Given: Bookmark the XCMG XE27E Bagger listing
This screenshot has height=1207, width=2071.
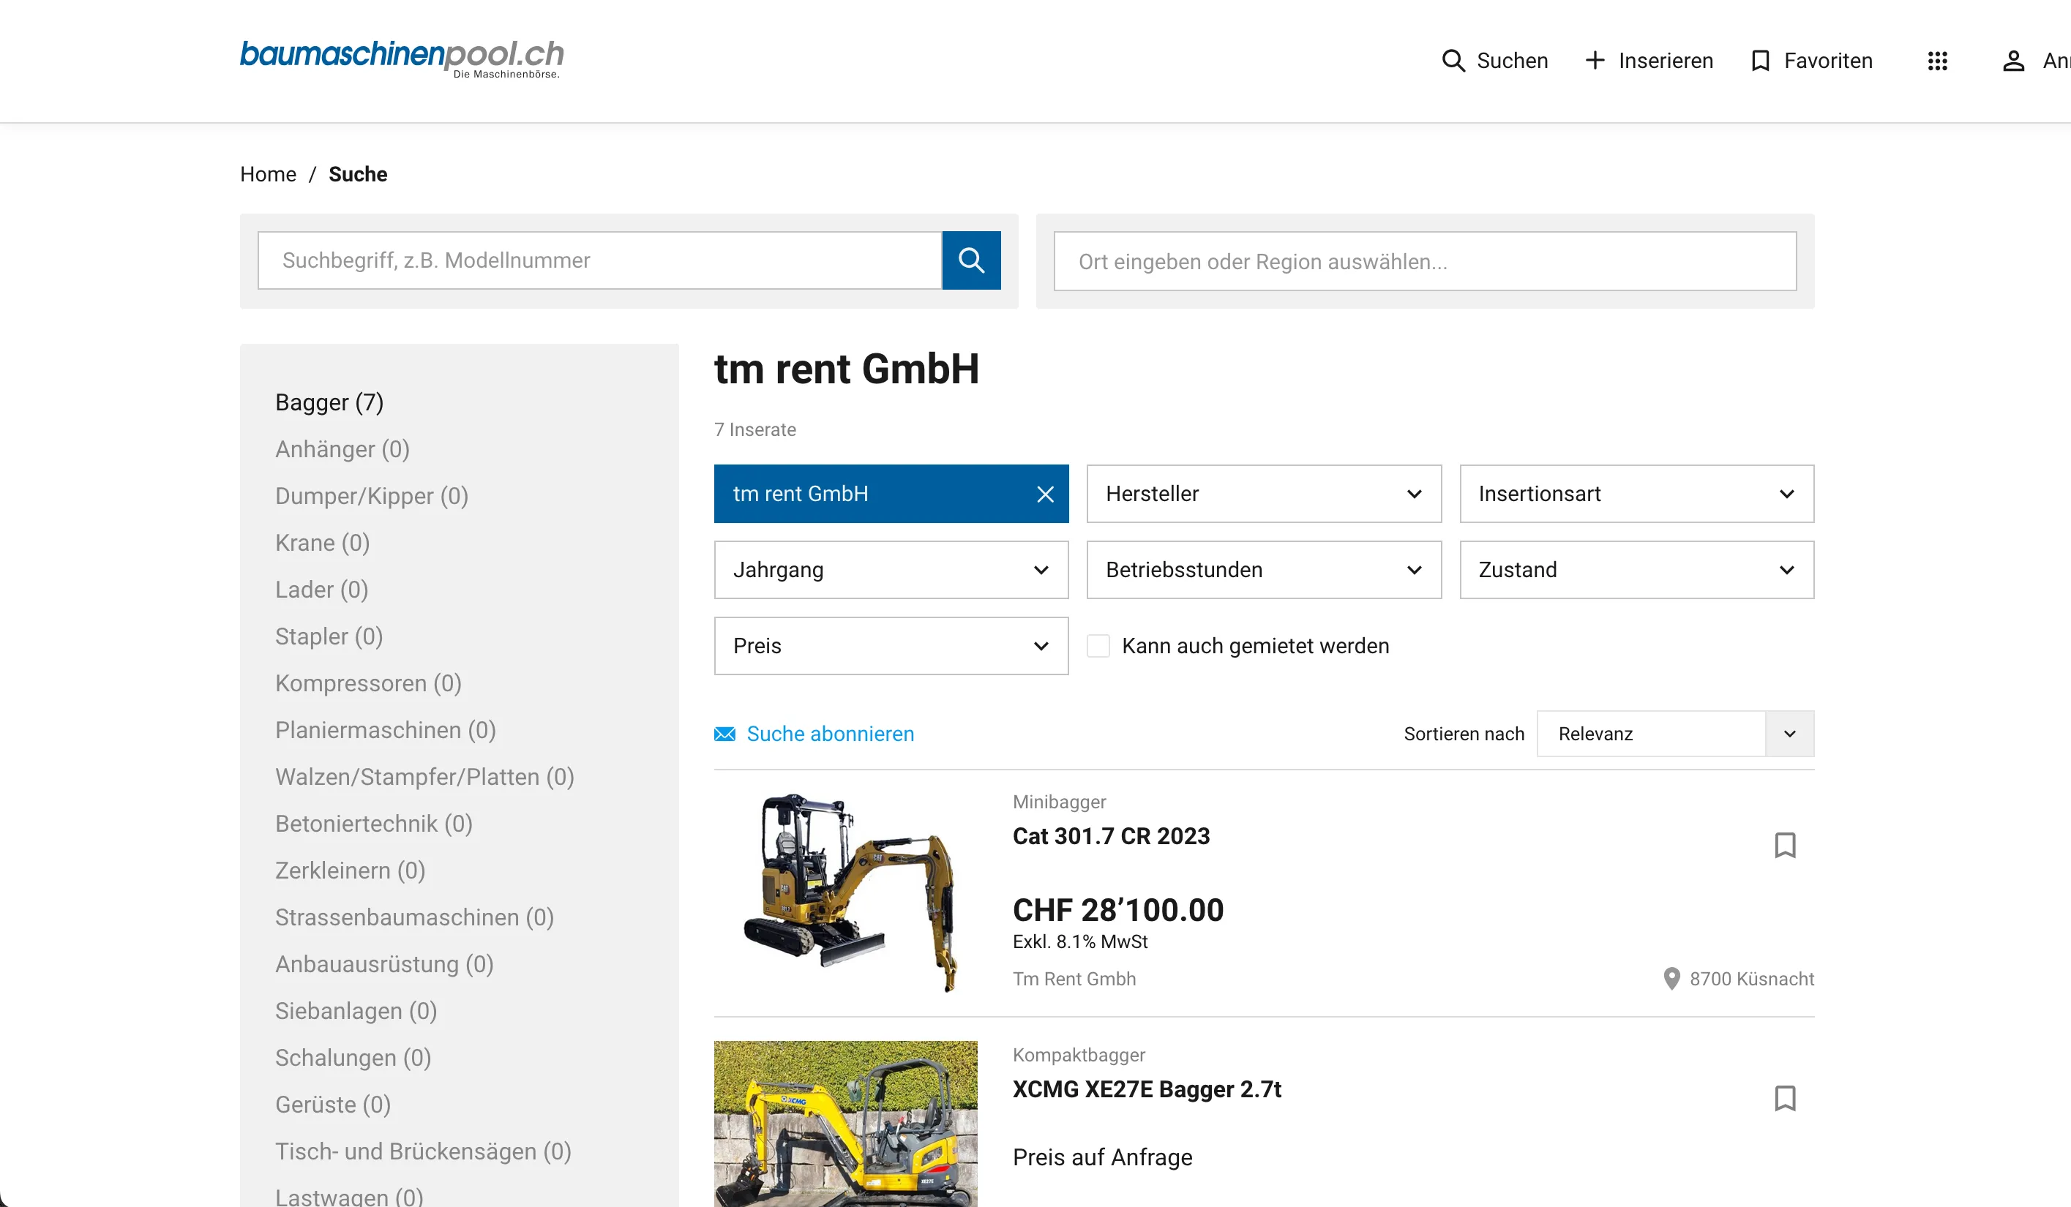Looking at the screenshot, I should point(1784,1099).
